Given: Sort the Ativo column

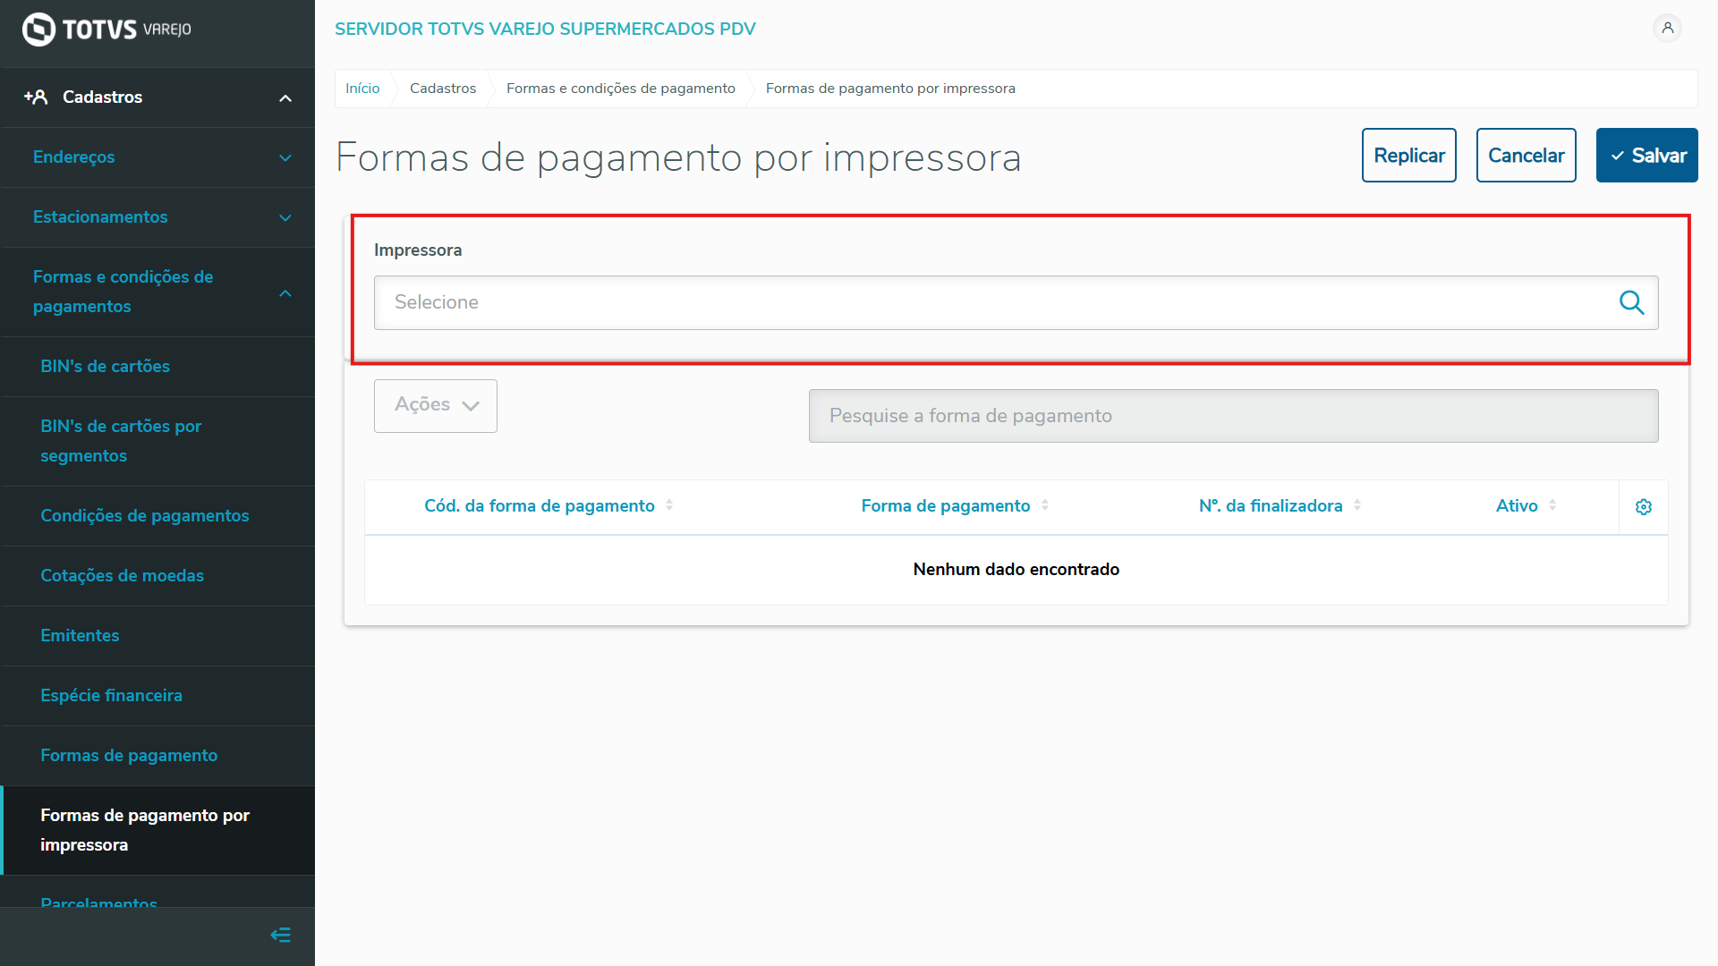Looking at the screenshot, I should pos(1552,505).
